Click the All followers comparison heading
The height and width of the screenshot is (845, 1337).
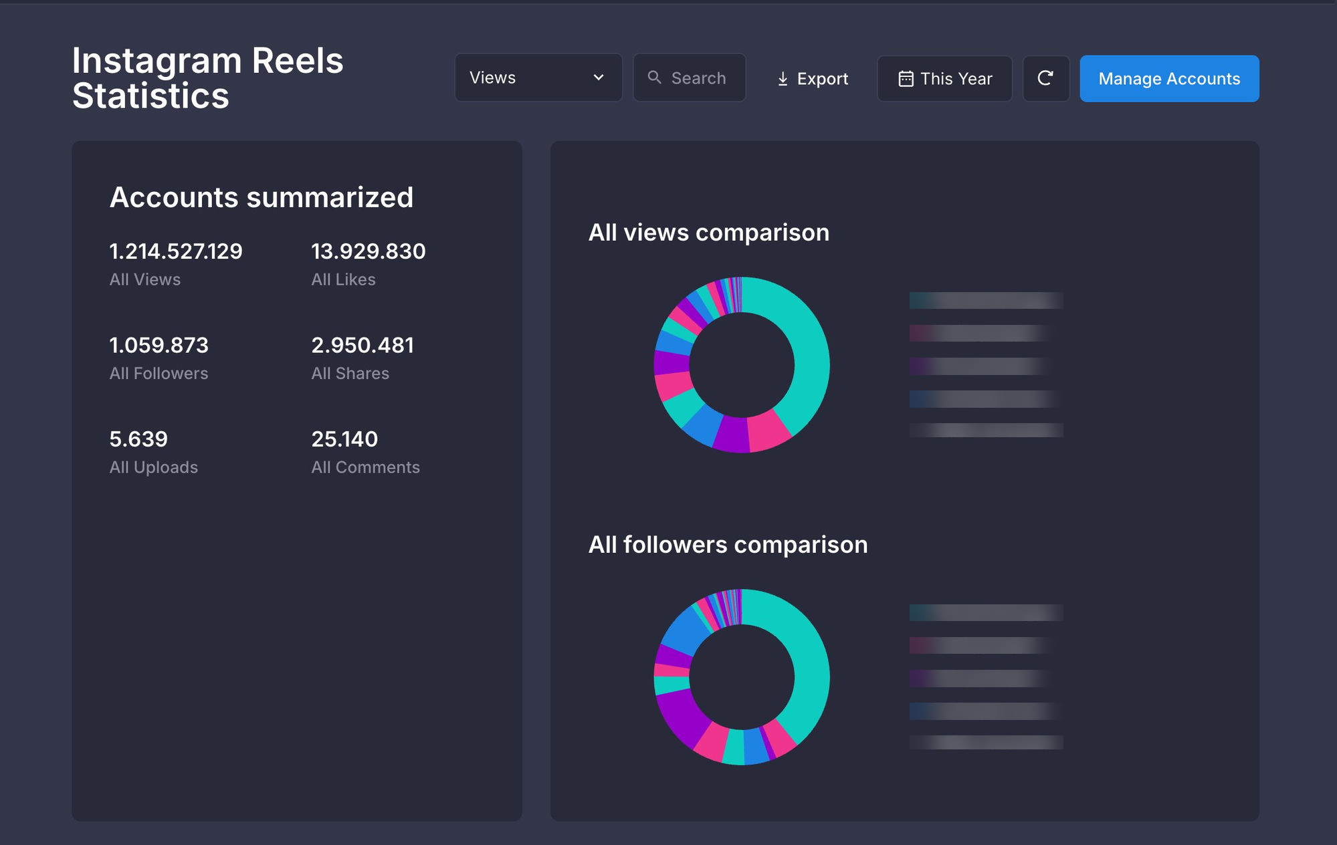click(x=728, y=545)
